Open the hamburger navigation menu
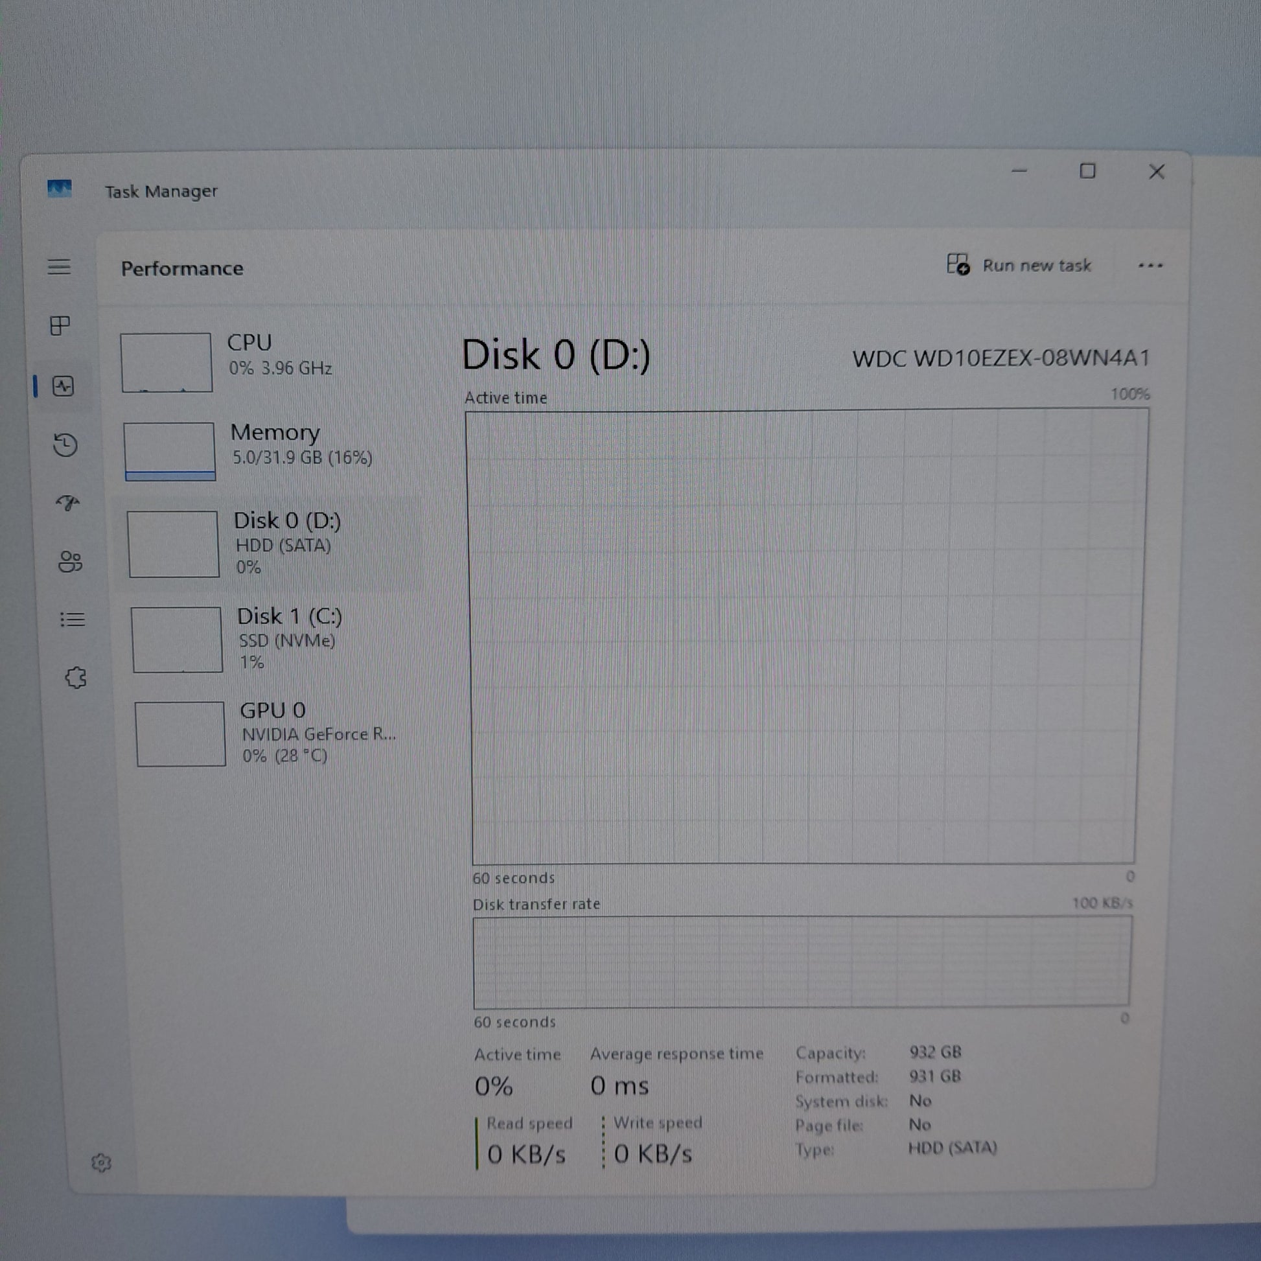1261x1261 pixels. tap(59, 266)
